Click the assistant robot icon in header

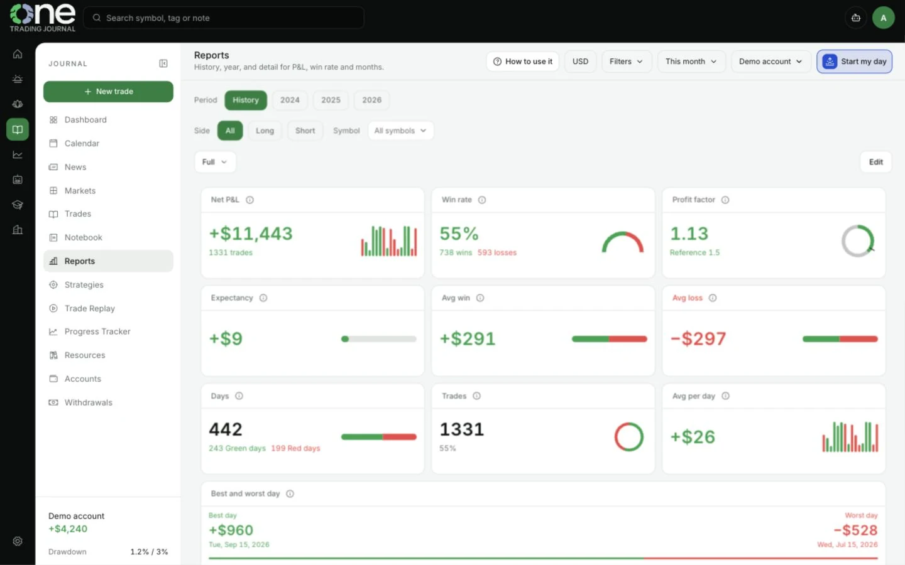pos(856,18)
